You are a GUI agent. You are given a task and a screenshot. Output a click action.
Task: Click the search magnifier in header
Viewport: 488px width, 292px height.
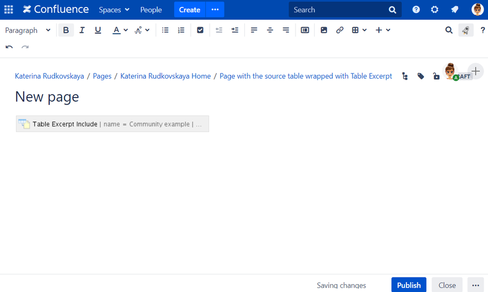click(392, 10)
